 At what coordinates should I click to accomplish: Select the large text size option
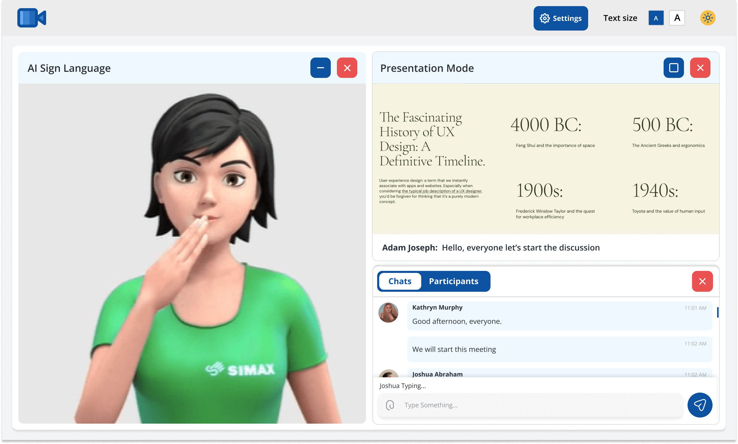pos(677,18)
